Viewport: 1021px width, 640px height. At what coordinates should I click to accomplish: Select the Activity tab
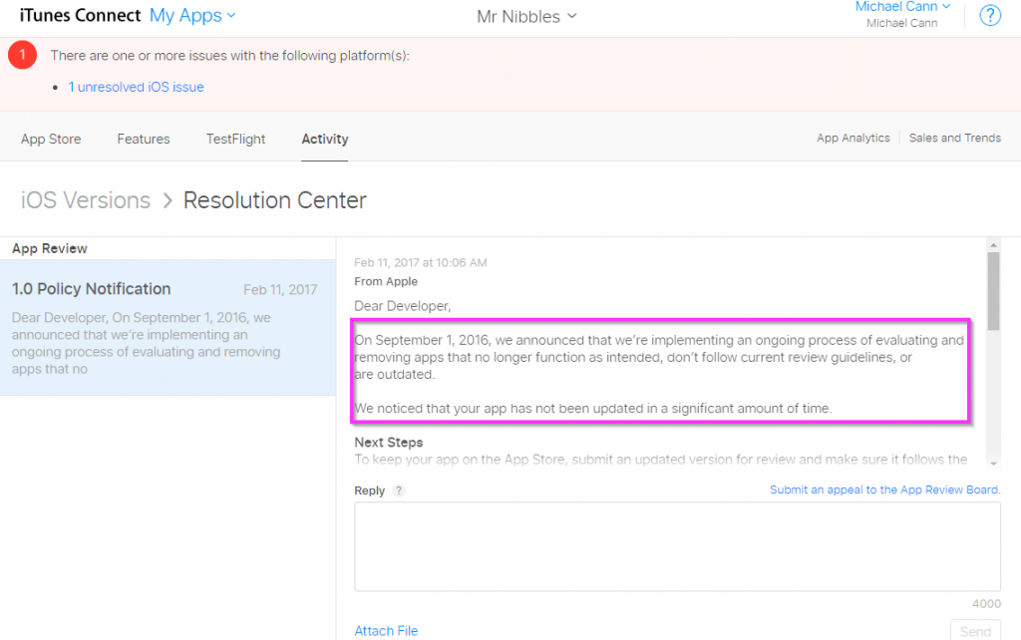325,139
